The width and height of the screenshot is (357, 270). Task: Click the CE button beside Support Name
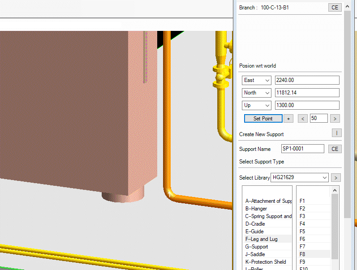(335, 149)
